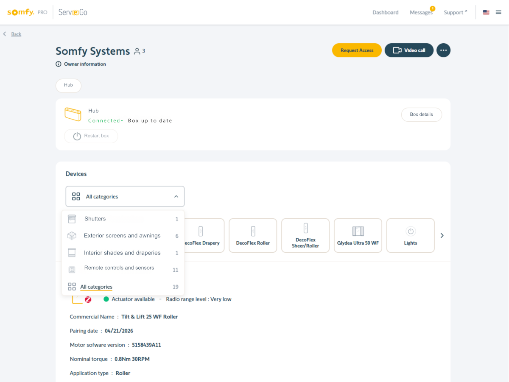The width and height of the screenshot is (509, 382).
Task: Select Remote controls and sensors option
Action: (123, 269)
